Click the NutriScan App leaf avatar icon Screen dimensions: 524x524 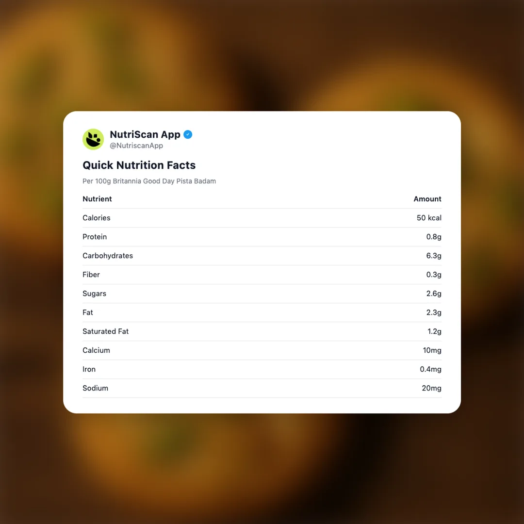[93, 139]
